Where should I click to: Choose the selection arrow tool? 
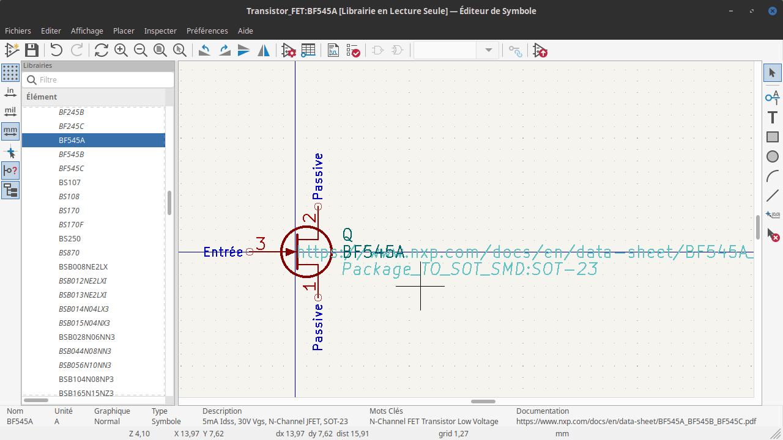click(x=772, y=73)
